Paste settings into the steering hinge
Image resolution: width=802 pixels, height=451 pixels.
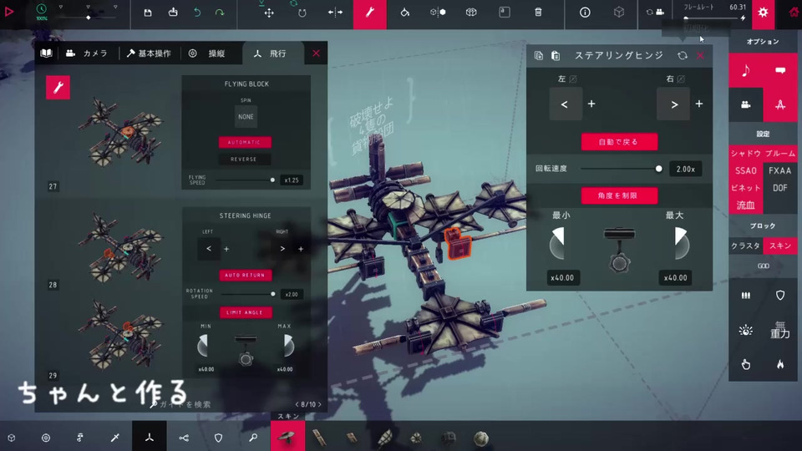(x=556, y=55)
